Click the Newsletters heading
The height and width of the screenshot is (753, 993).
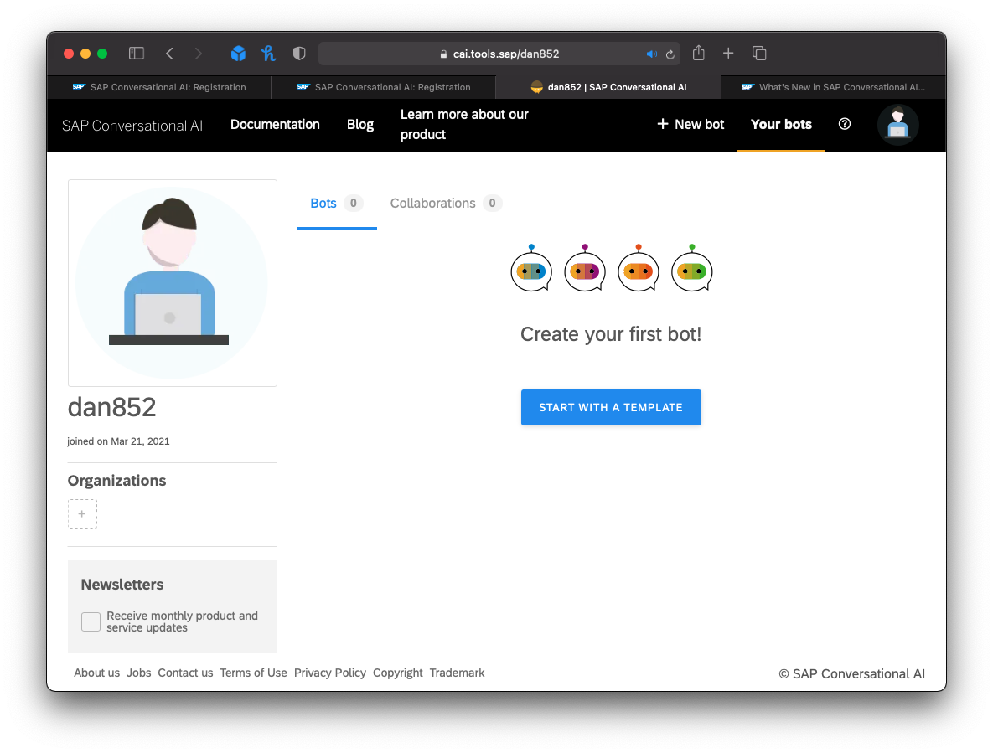tap(122, 585)
